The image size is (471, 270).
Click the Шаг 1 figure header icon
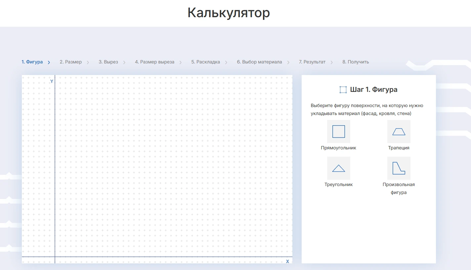tap(343, 90)
